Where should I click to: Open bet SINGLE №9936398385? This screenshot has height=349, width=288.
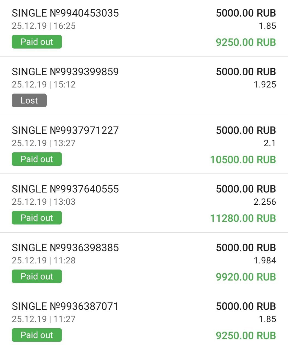click(65, 248)
